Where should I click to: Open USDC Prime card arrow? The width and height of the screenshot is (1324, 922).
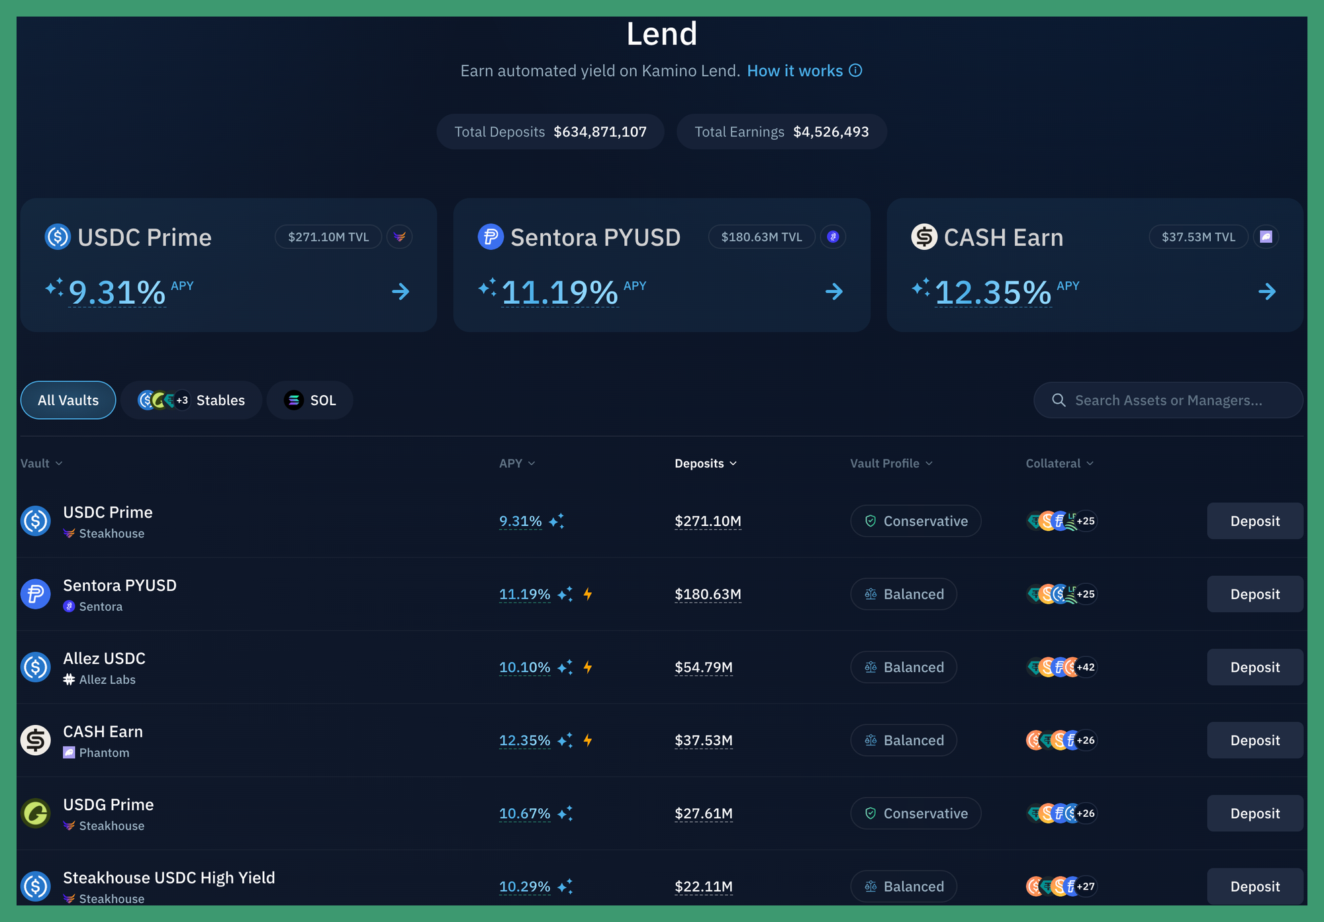401,292
